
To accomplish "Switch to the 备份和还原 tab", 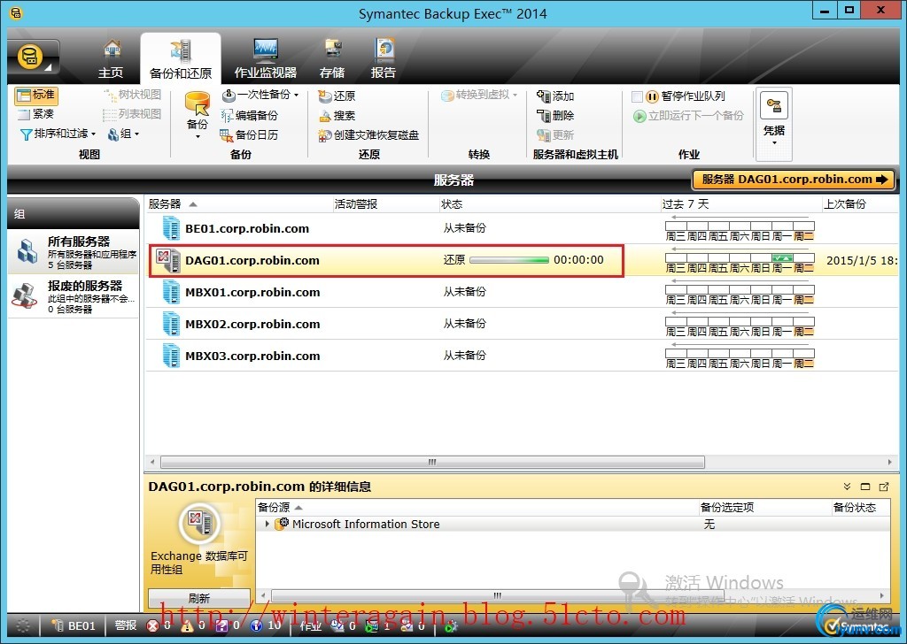I will pos(181,60).
